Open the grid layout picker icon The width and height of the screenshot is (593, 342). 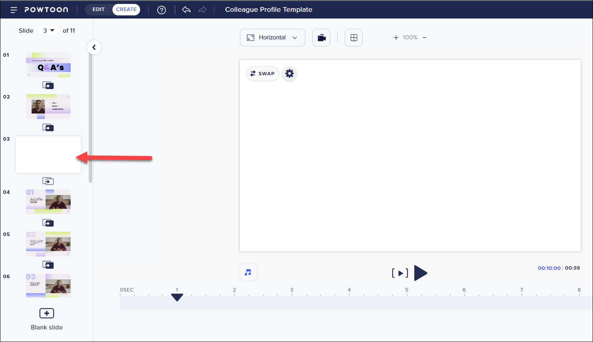click(354, 37)
